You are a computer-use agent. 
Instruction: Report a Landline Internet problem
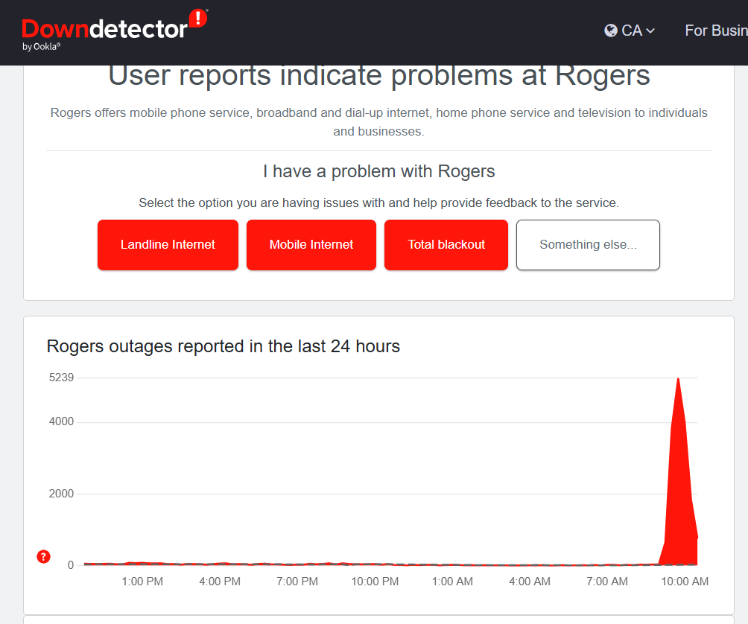[x=168, y=244]
